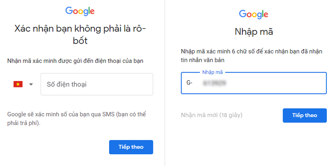
Task: Click the Xác nhận bạn không phải là rô-bốt heading
Action: (x=80, y=34)
